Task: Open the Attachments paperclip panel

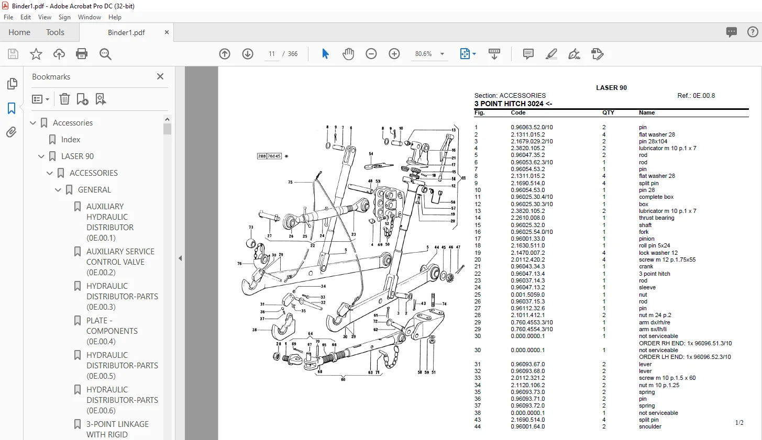Action: click(12, 132)
